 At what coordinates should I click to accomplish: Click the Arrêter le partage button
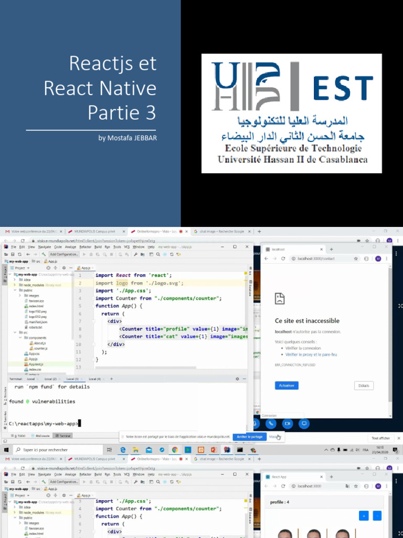pos(249,437)
